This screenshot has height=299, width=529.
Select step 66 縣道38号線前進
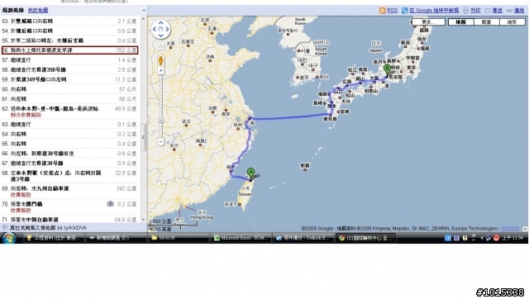tap(69, 154)
